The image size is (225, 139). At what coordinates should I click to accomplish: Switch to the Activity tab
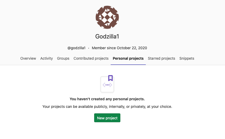pyautogui.click(x=46, y=58)
